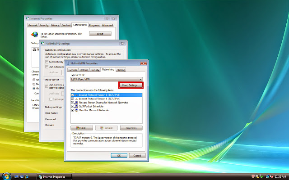289x180 pixels.
Task: Close the Internet Properties window
Action: [x=114, y=18]
